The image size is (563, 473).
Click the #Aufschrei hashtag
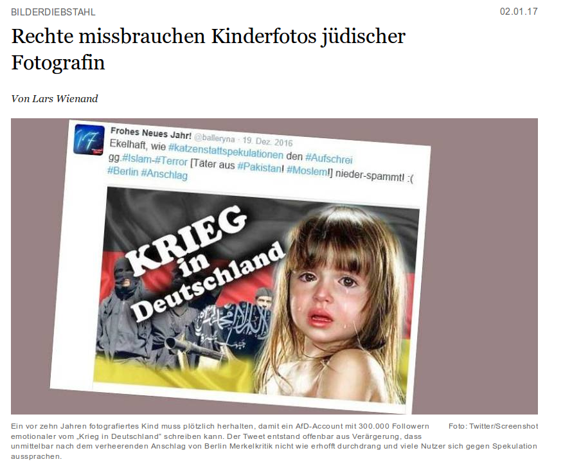coord(329,158)
